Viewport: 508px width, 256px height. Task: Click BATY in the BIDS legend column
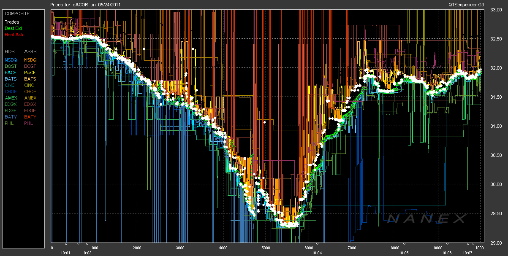click(x=11, y=117)
